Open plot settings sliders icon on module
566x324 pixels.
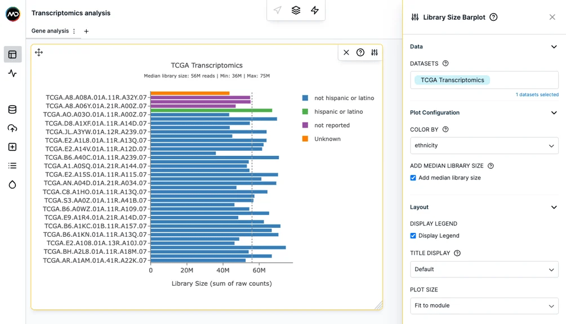pos(375,53)
